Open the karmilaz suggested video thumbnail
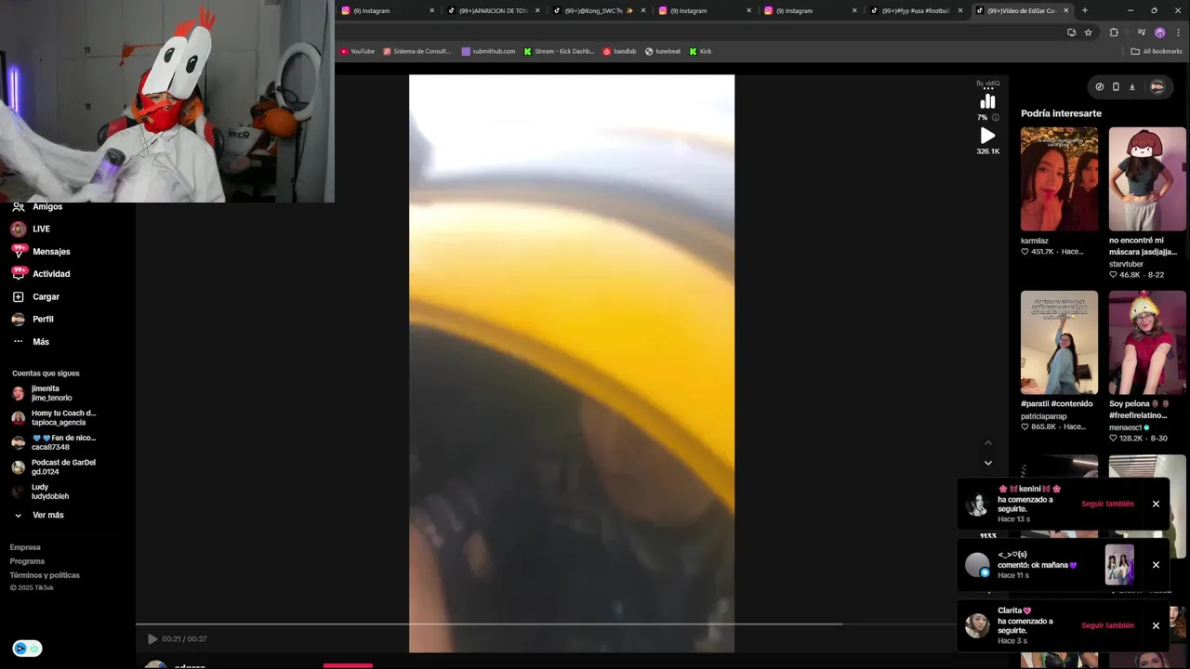1190x669 pixels. coord(1059,179)
